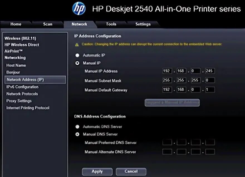
Task: Click second octet of Manual IP Address
Action: (181, 71)
